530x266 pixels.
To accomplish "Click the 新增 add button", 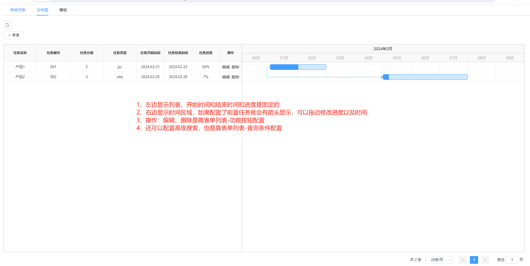I will (x=13, y=35).
